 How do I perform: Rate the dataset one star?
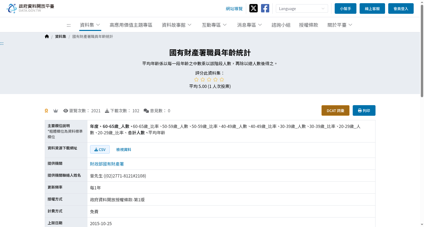pos(196,79)
